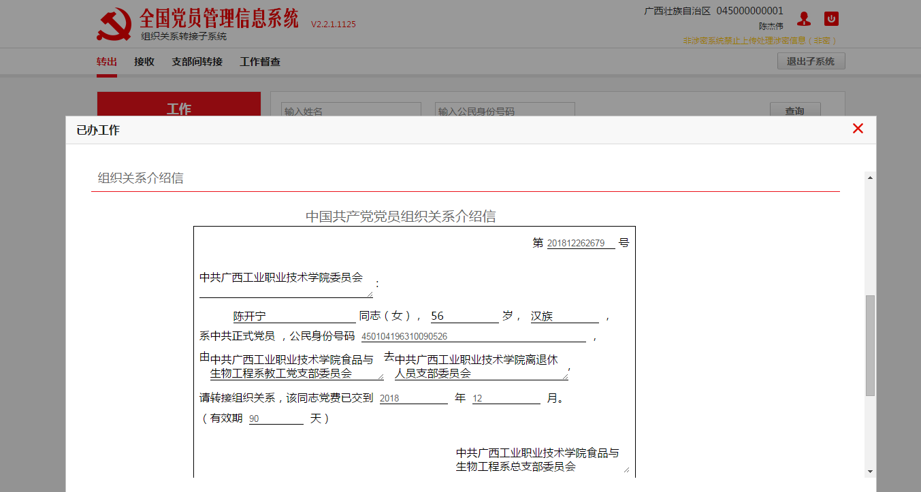
Task: Click the ethnicity field 汉族
Action: point(565,316)
